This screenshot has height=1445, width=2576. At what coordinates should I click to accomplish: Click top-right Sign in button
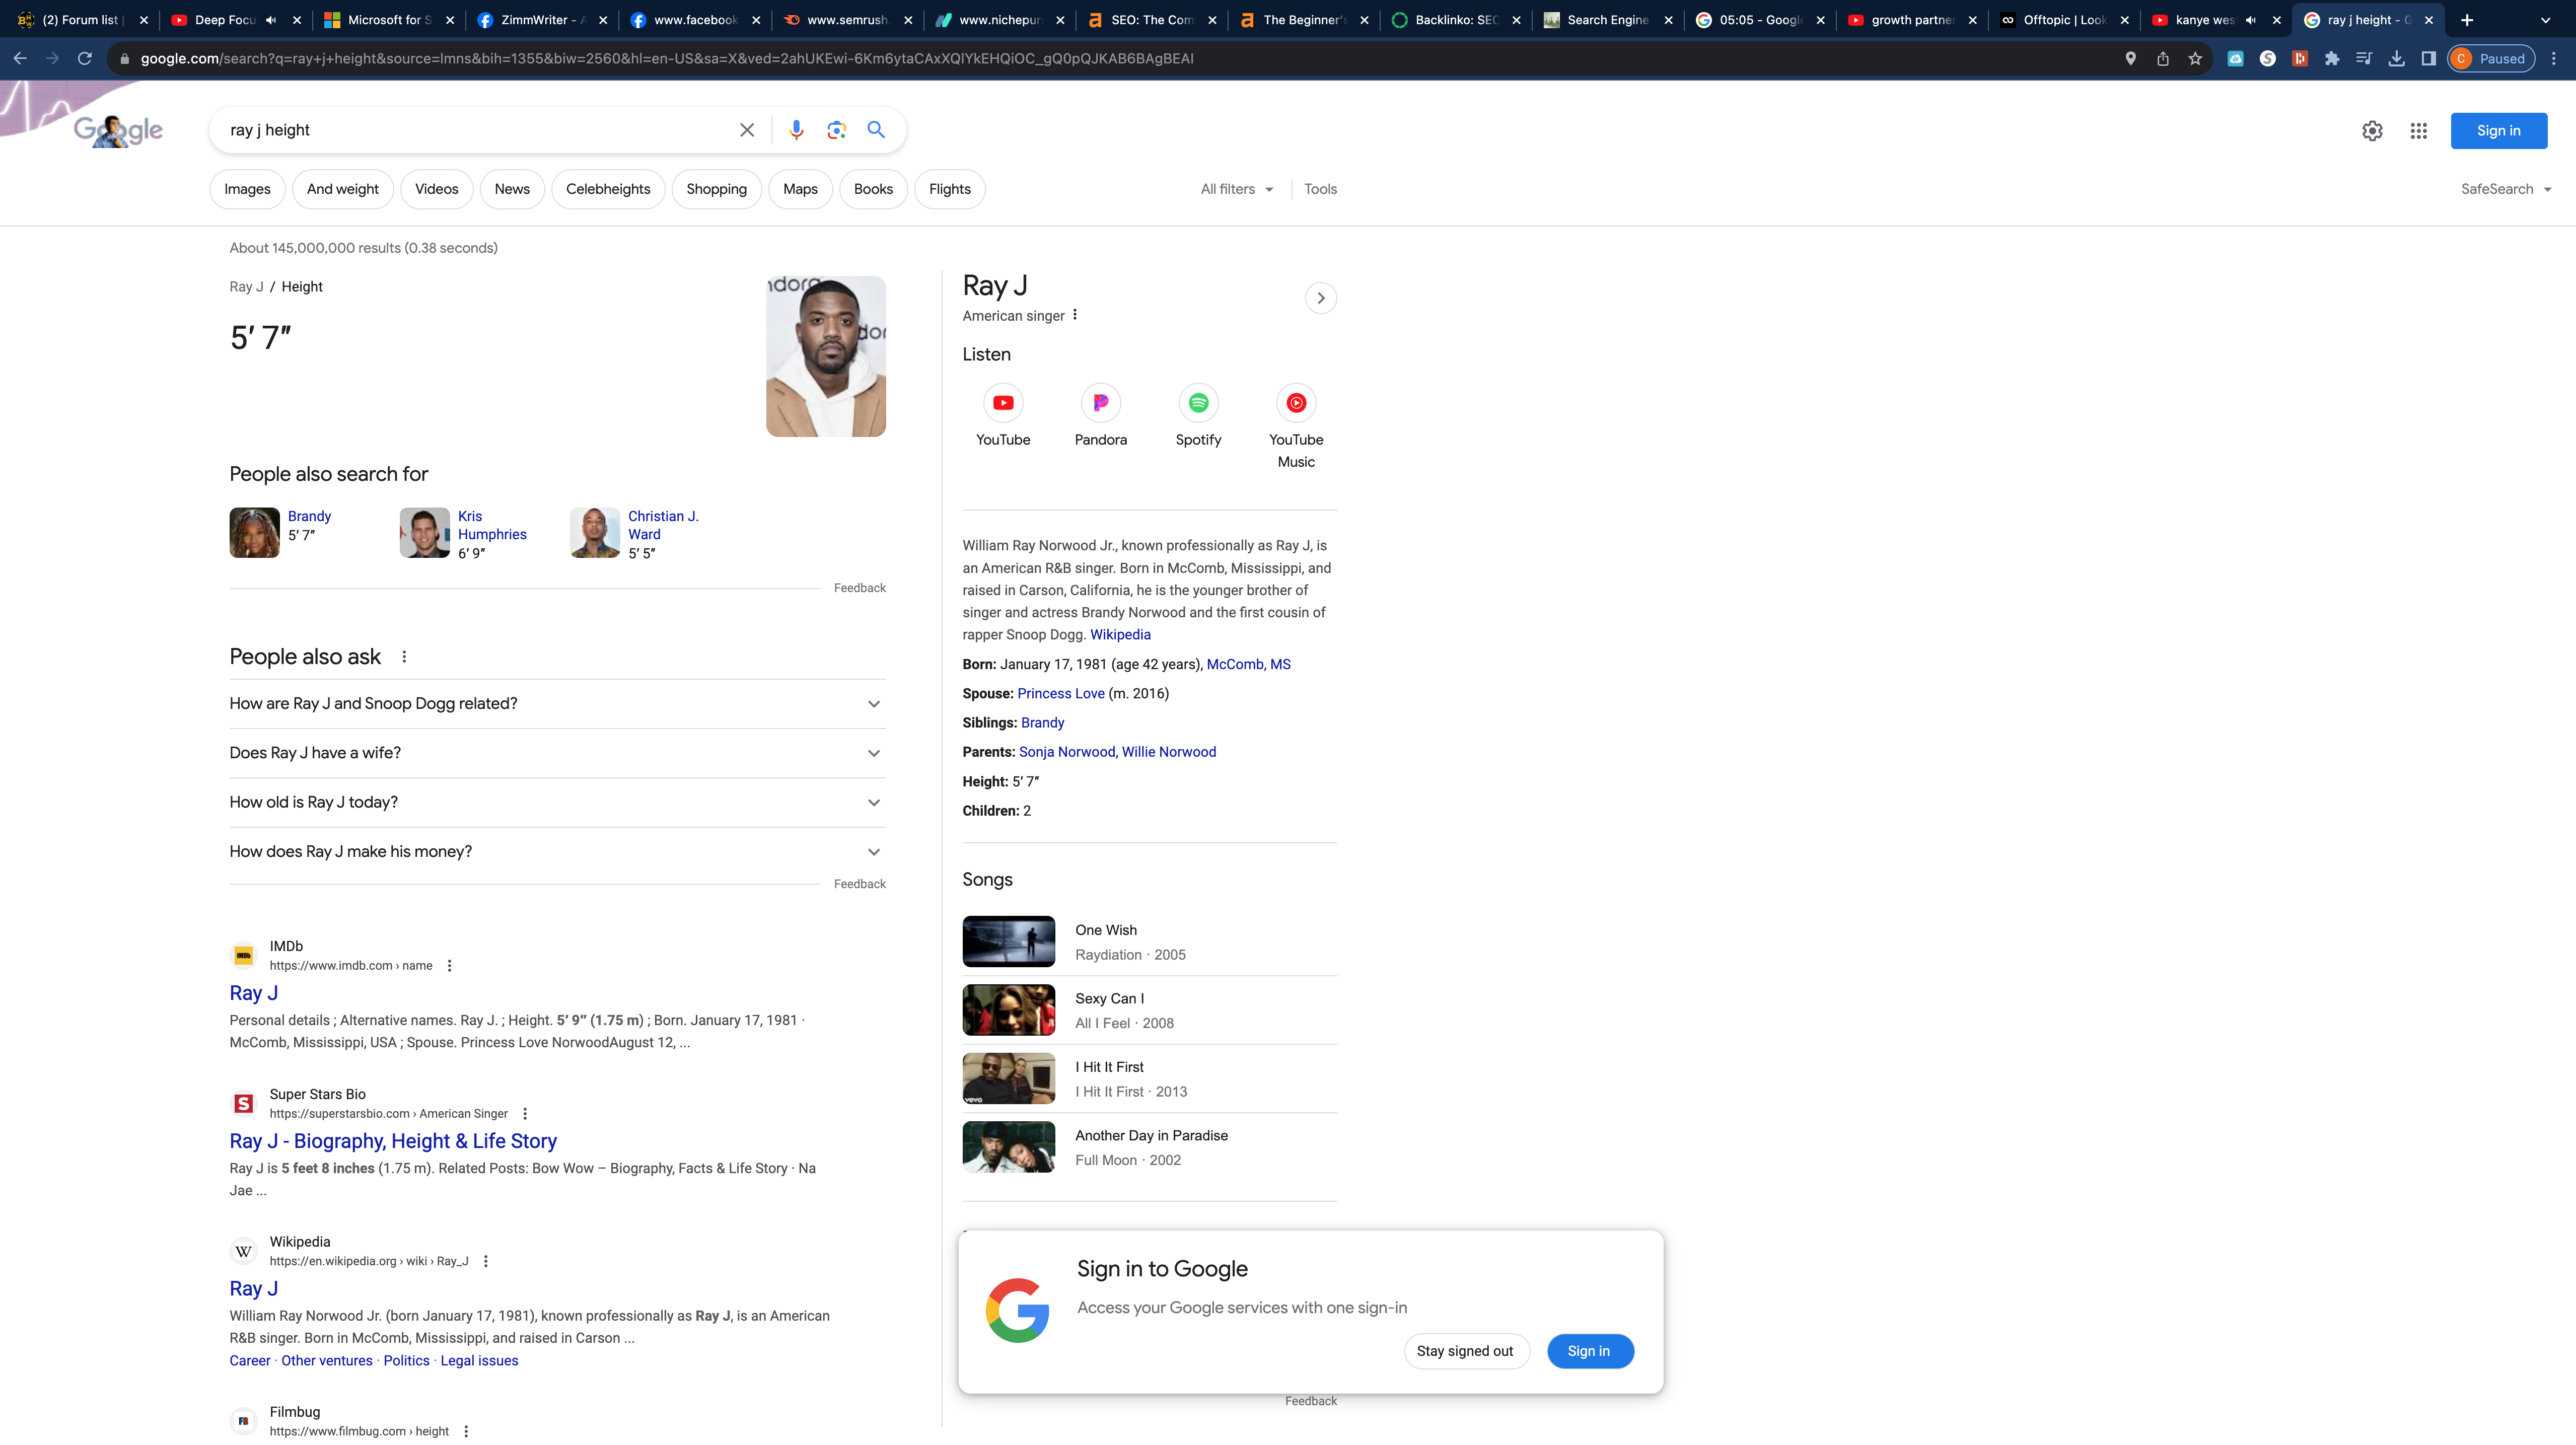[2498, 131]
